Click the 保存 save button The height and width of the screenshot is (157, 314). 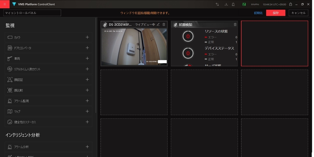point(276,12)
